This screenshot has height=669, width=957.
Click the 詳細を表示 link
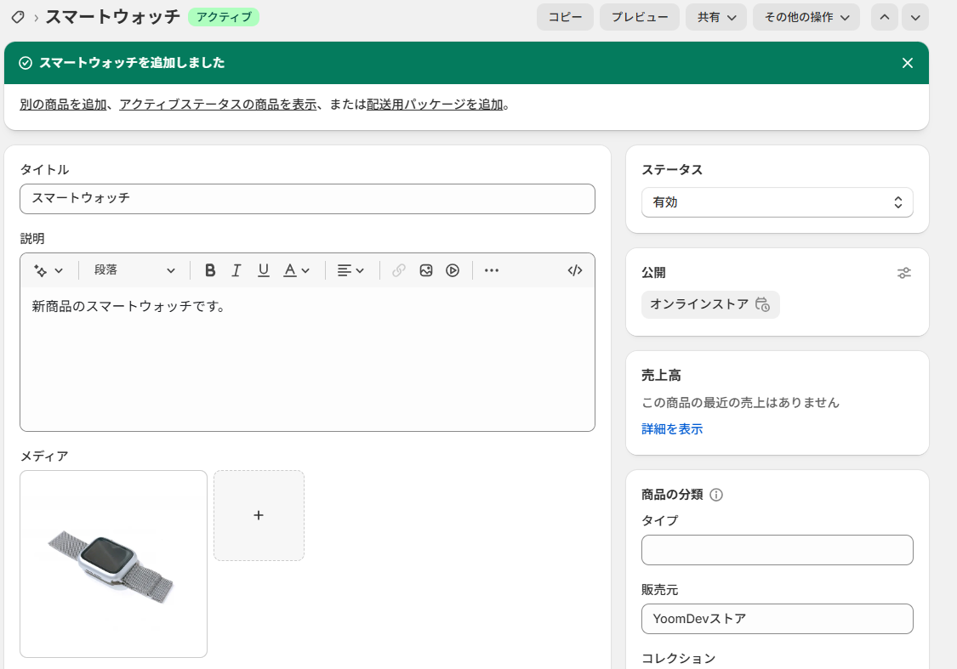pyautogui.click(x=672, y=429)
